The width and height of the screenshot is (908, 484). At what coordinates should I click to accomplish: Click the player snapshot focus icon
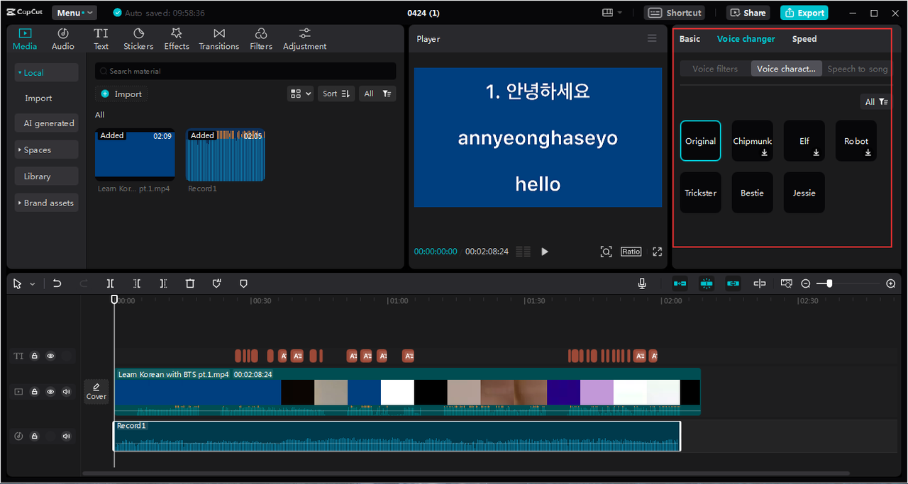pos(606,252)
